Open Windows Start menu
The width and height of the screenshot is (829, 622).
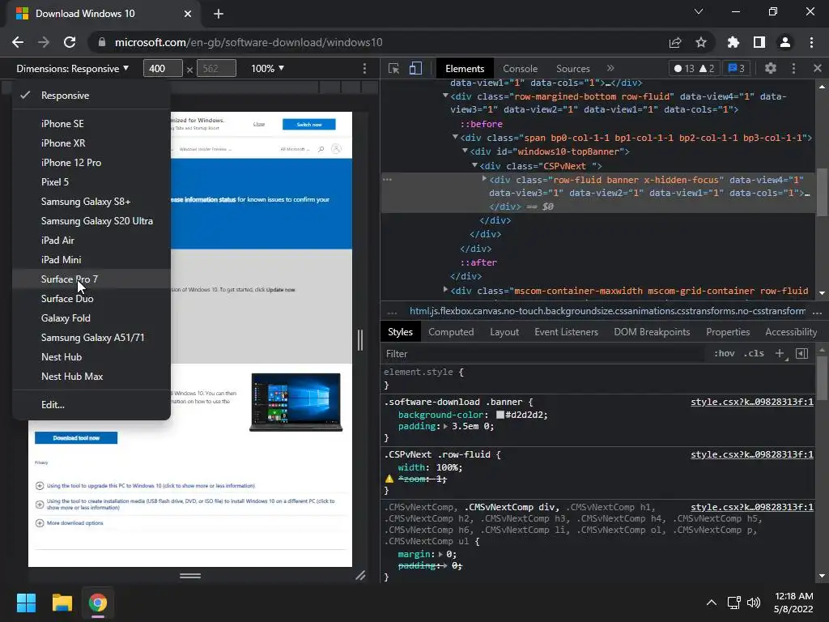[x=26, y=603]
